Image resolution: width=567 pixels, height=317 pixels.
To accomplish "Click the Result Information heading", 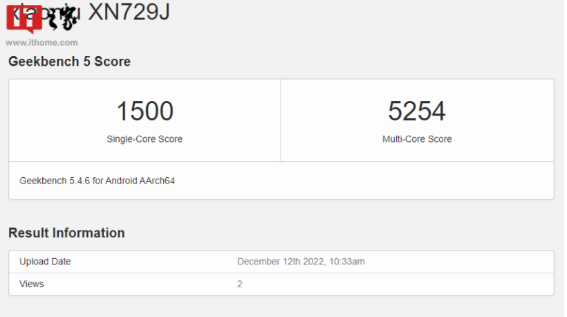I will coord(66,233).
